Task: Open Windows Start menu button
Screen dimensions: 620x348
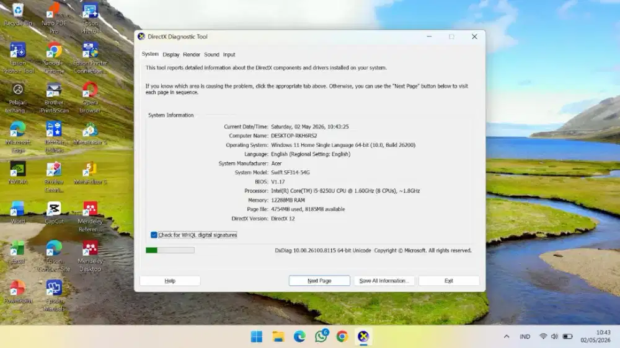Action: 256,337
